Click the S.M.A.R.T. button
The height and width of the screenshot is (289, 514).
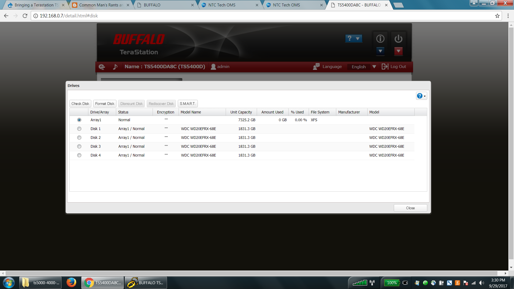(187, 104)
